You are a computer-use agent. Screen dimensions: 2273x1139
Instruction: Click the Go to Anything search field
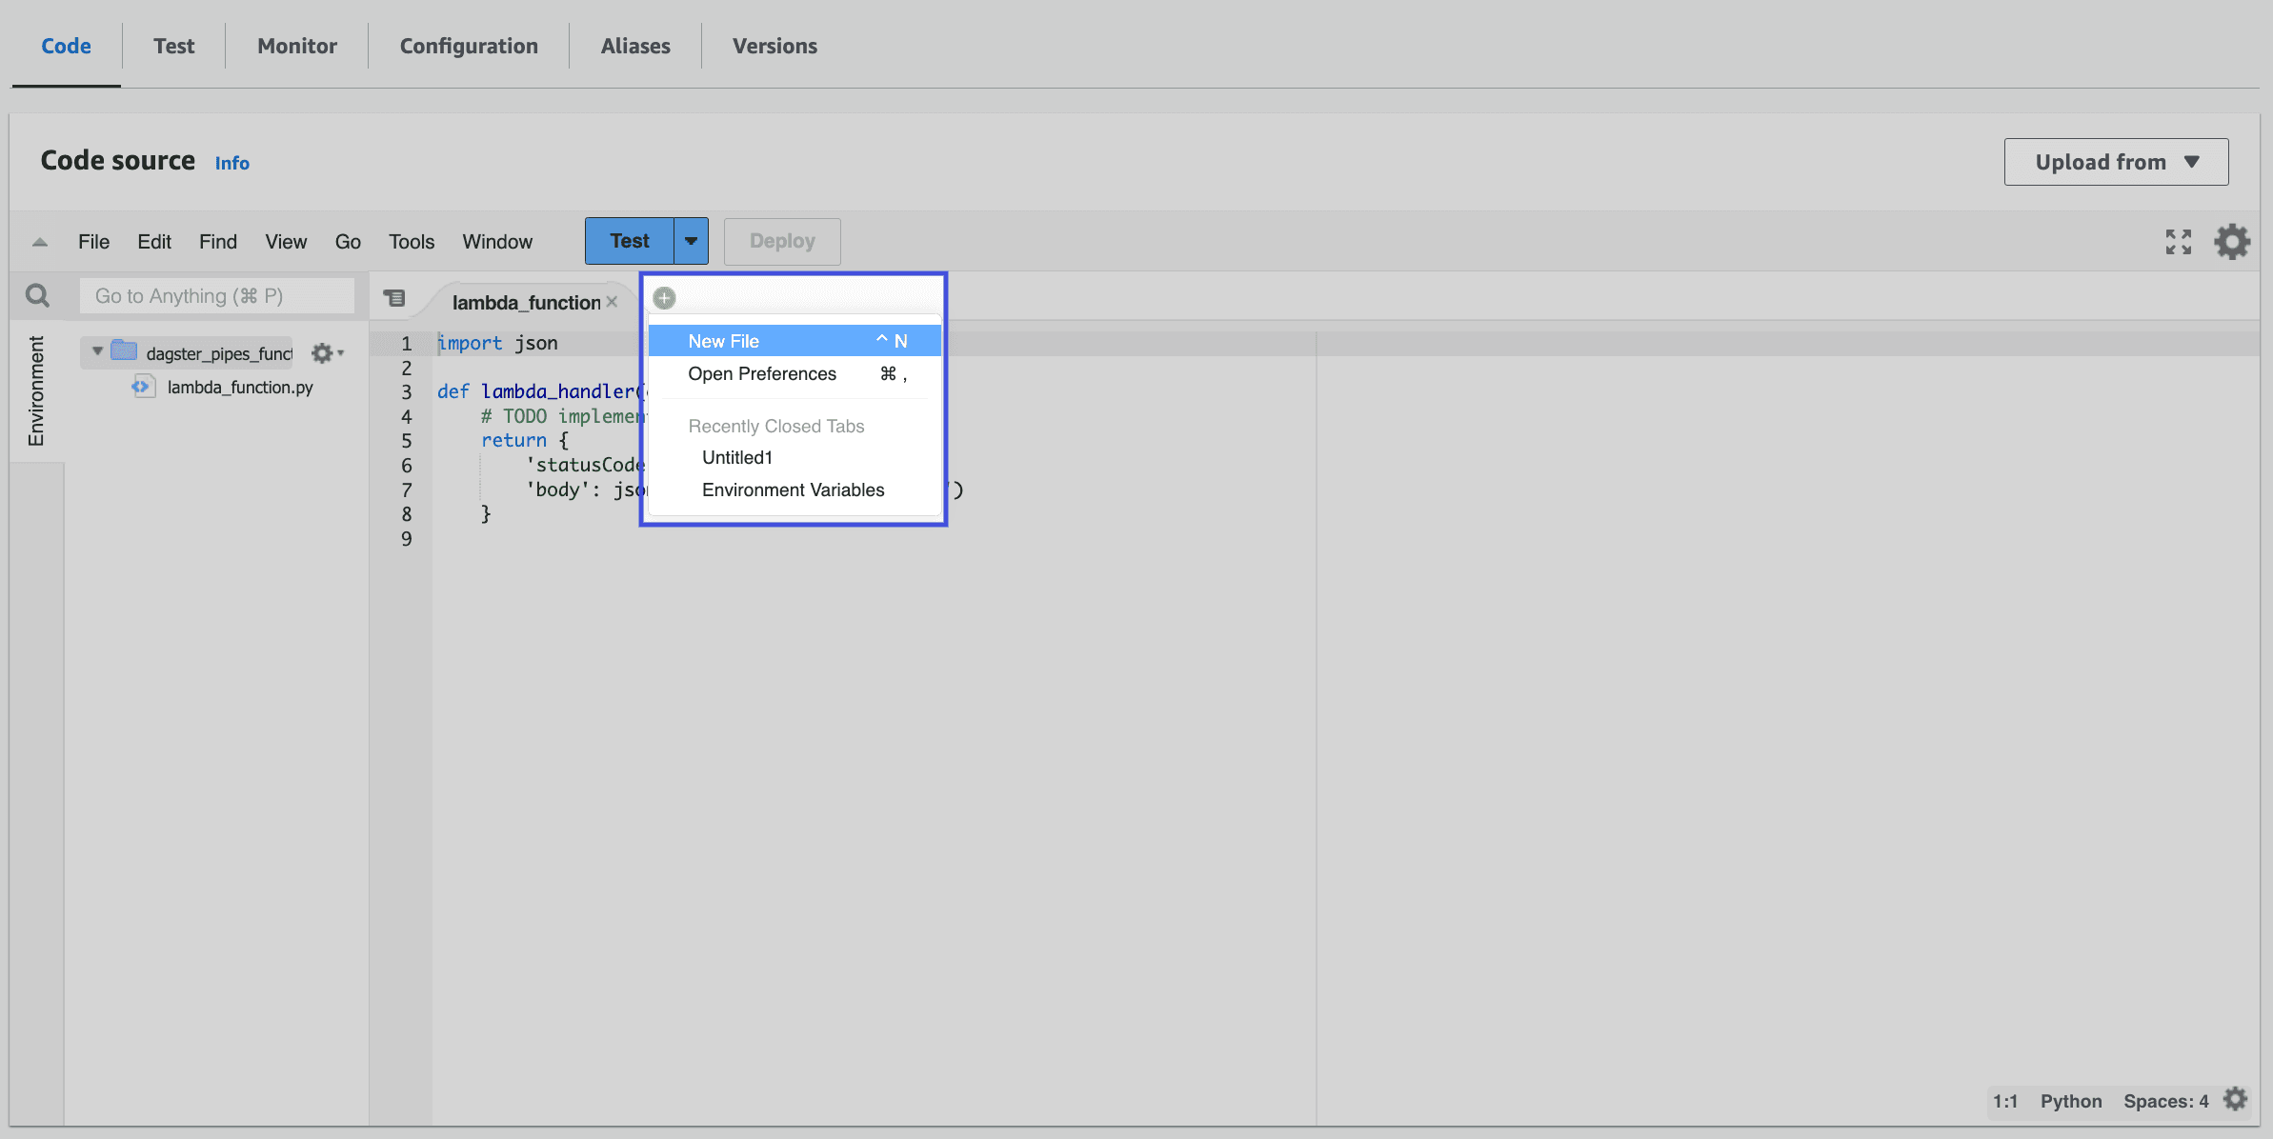216,295
